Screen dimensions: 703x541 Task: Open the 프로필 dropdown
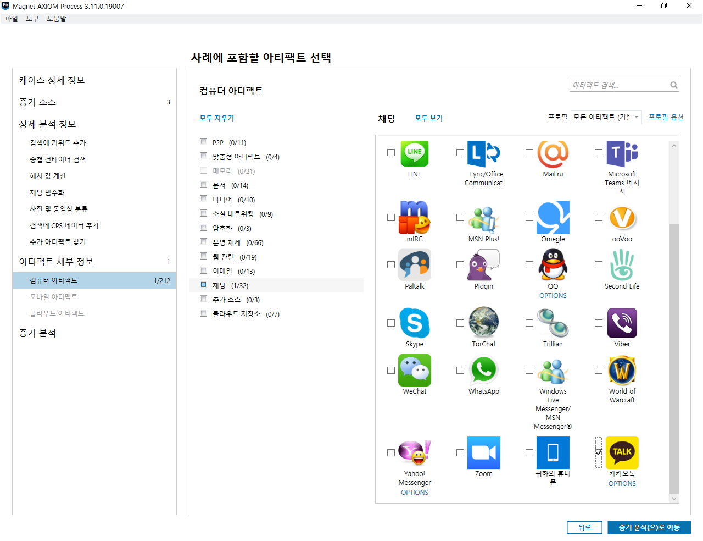(606, 117)
